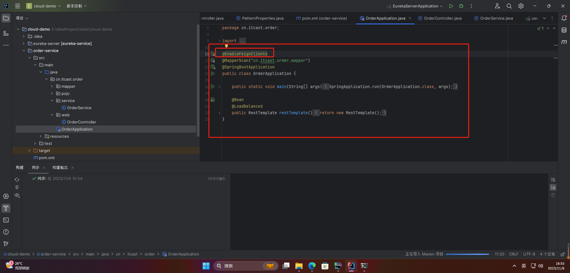Open the Git version control tool window
The width and height of the screenshot is (570, 273).
[6, 244]
